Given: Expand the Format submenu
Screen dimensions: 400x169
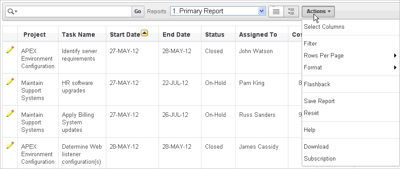Looking at the screenshot, I should point(350,68).
